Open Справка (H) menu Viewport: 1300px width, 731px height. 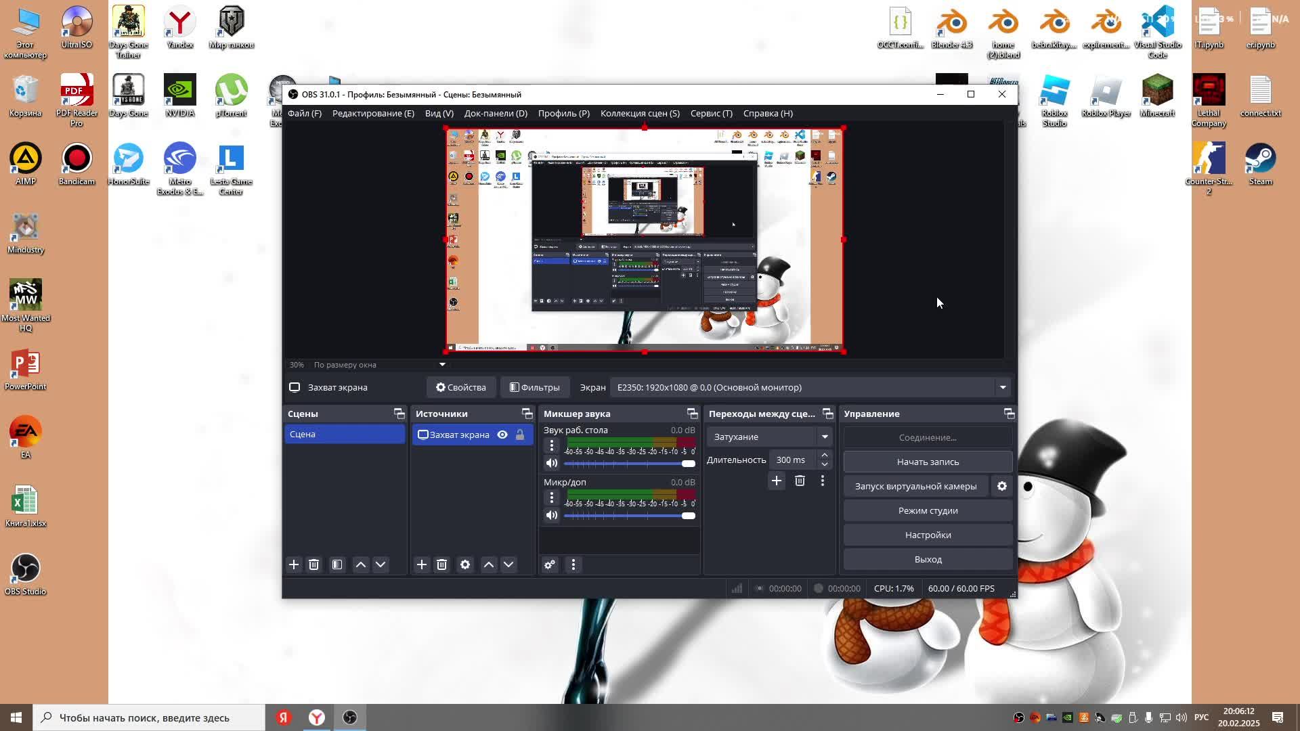click(x=768, y=113)
